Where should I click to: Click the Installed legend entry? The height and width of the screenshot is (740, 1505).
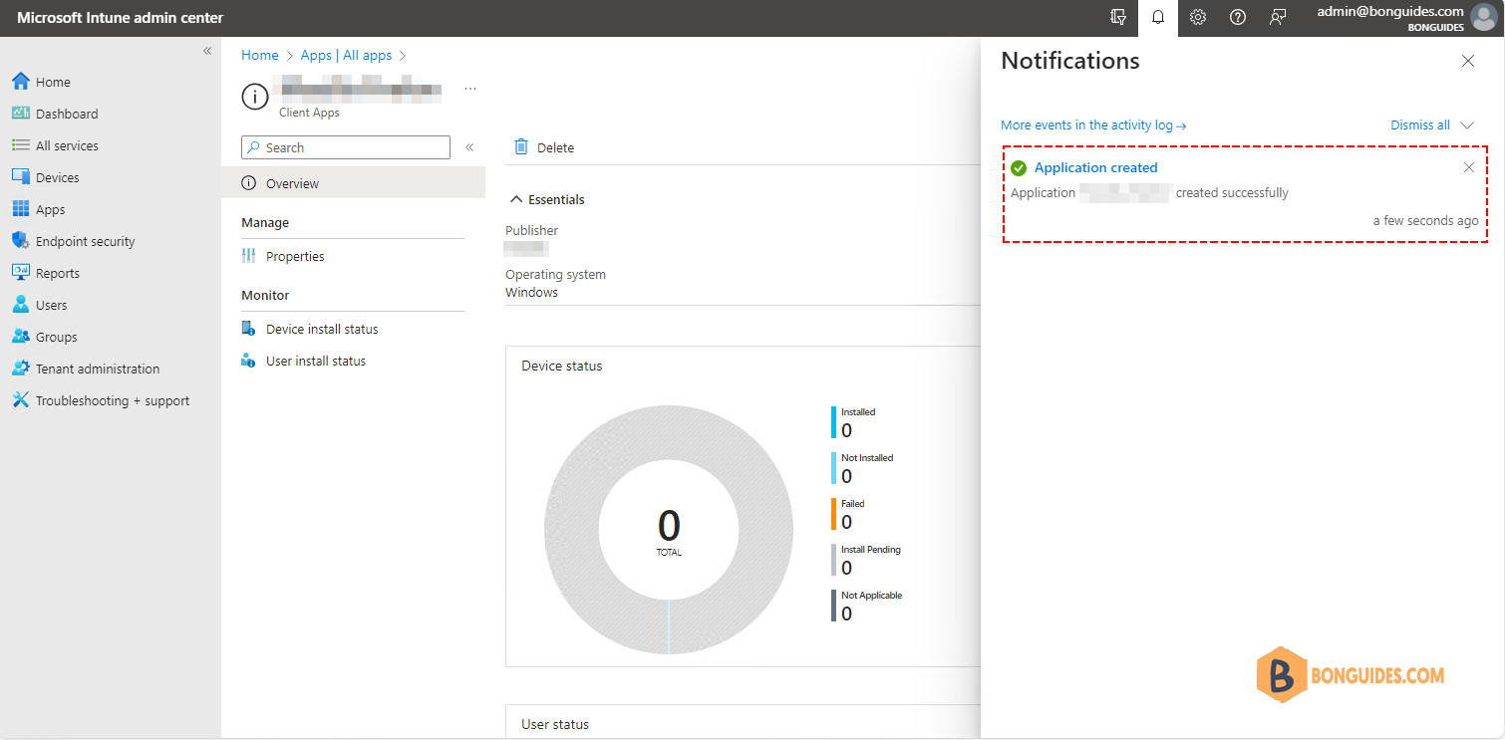coord(853,422)
